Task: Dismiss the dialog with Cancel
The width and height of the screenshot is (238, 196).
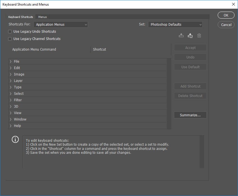Action: click(x=226, y=25)
